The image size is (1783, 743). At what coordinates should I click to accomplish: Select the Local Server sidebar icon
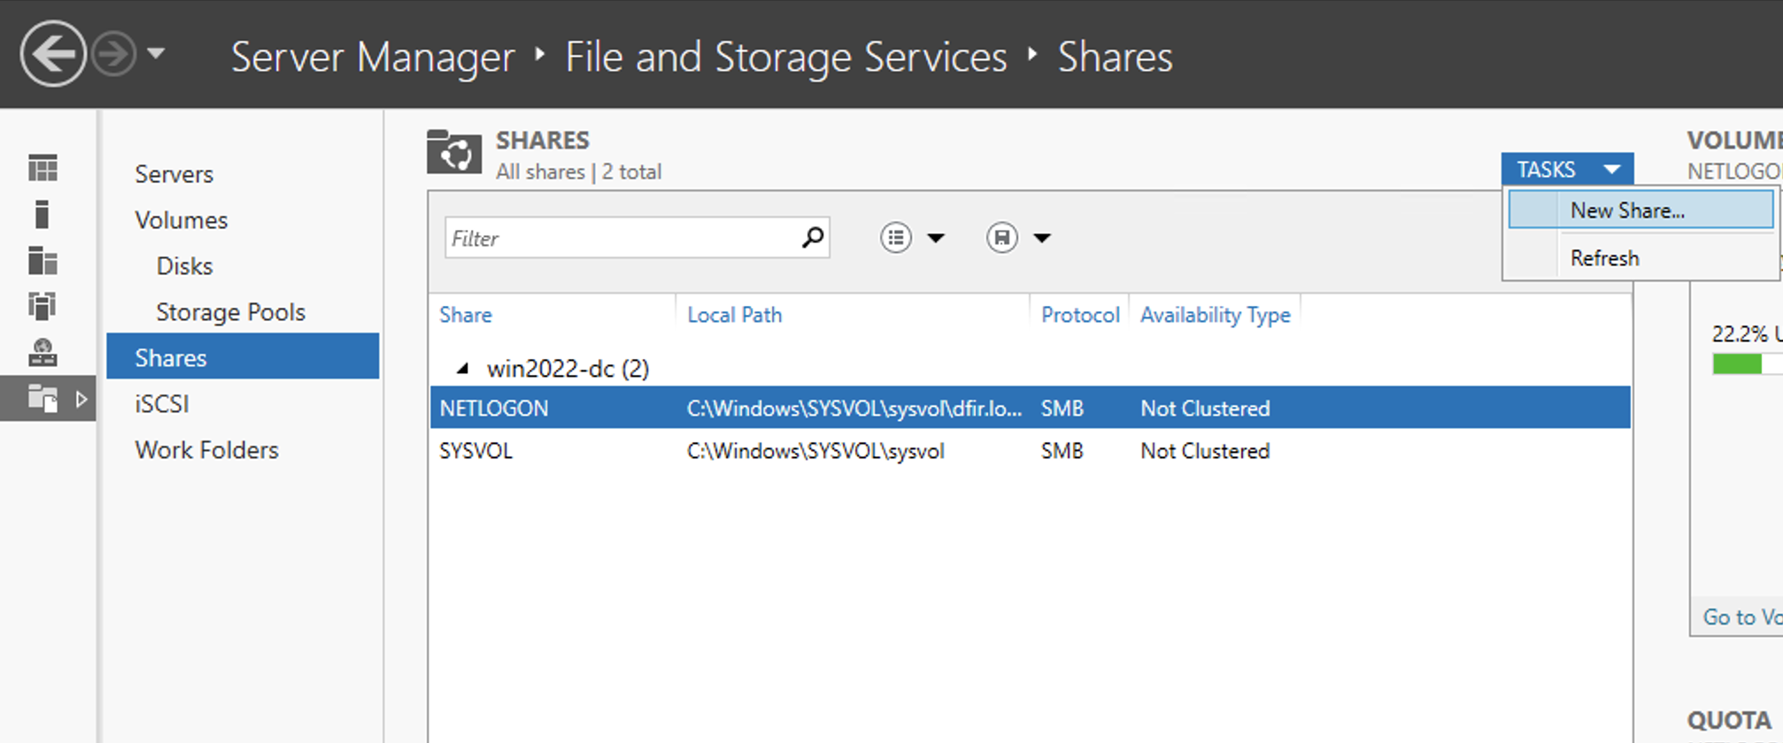pyautogui.click(x=42, y=214)
